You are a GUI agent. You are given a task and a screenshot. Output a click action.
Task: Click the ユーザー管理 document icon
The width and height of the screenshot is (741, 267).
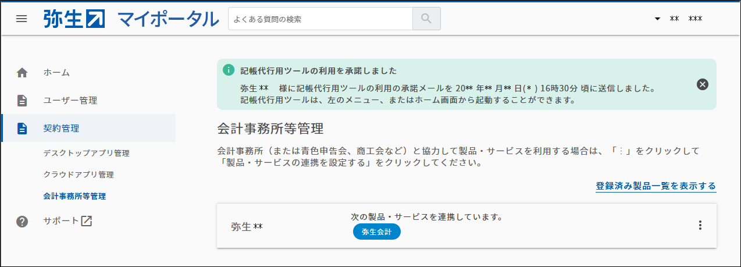click(x=22, y=101)
